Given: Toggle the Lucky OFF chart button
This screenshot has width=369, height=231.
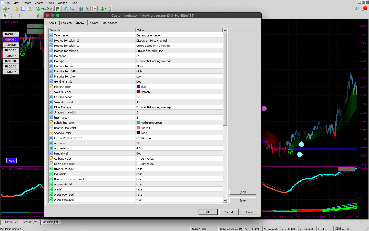Looking at the screenshot, I should click(346, 169).
